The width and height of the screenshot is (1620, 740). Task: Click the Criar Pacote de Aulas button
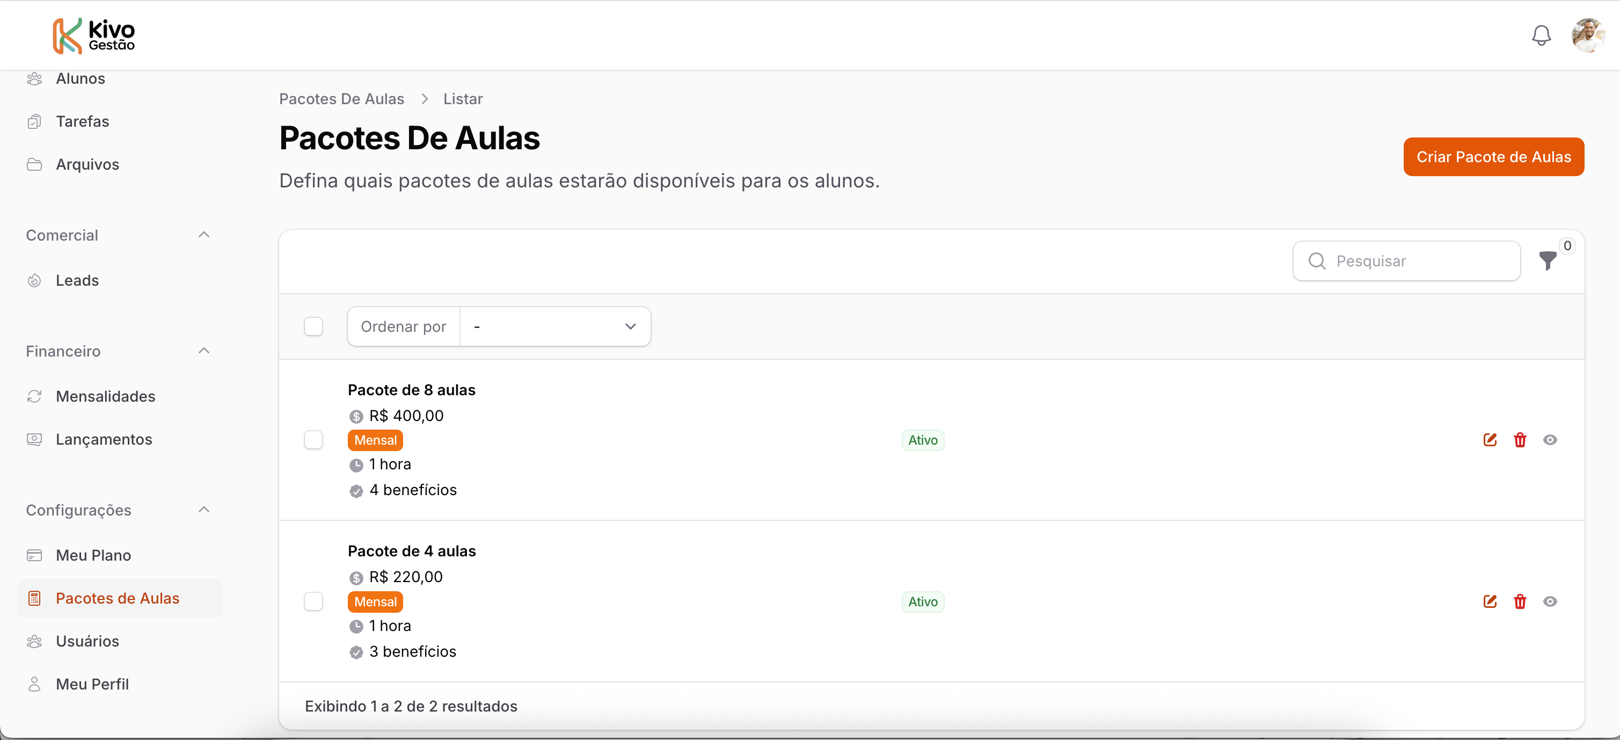click(1494, 157)
